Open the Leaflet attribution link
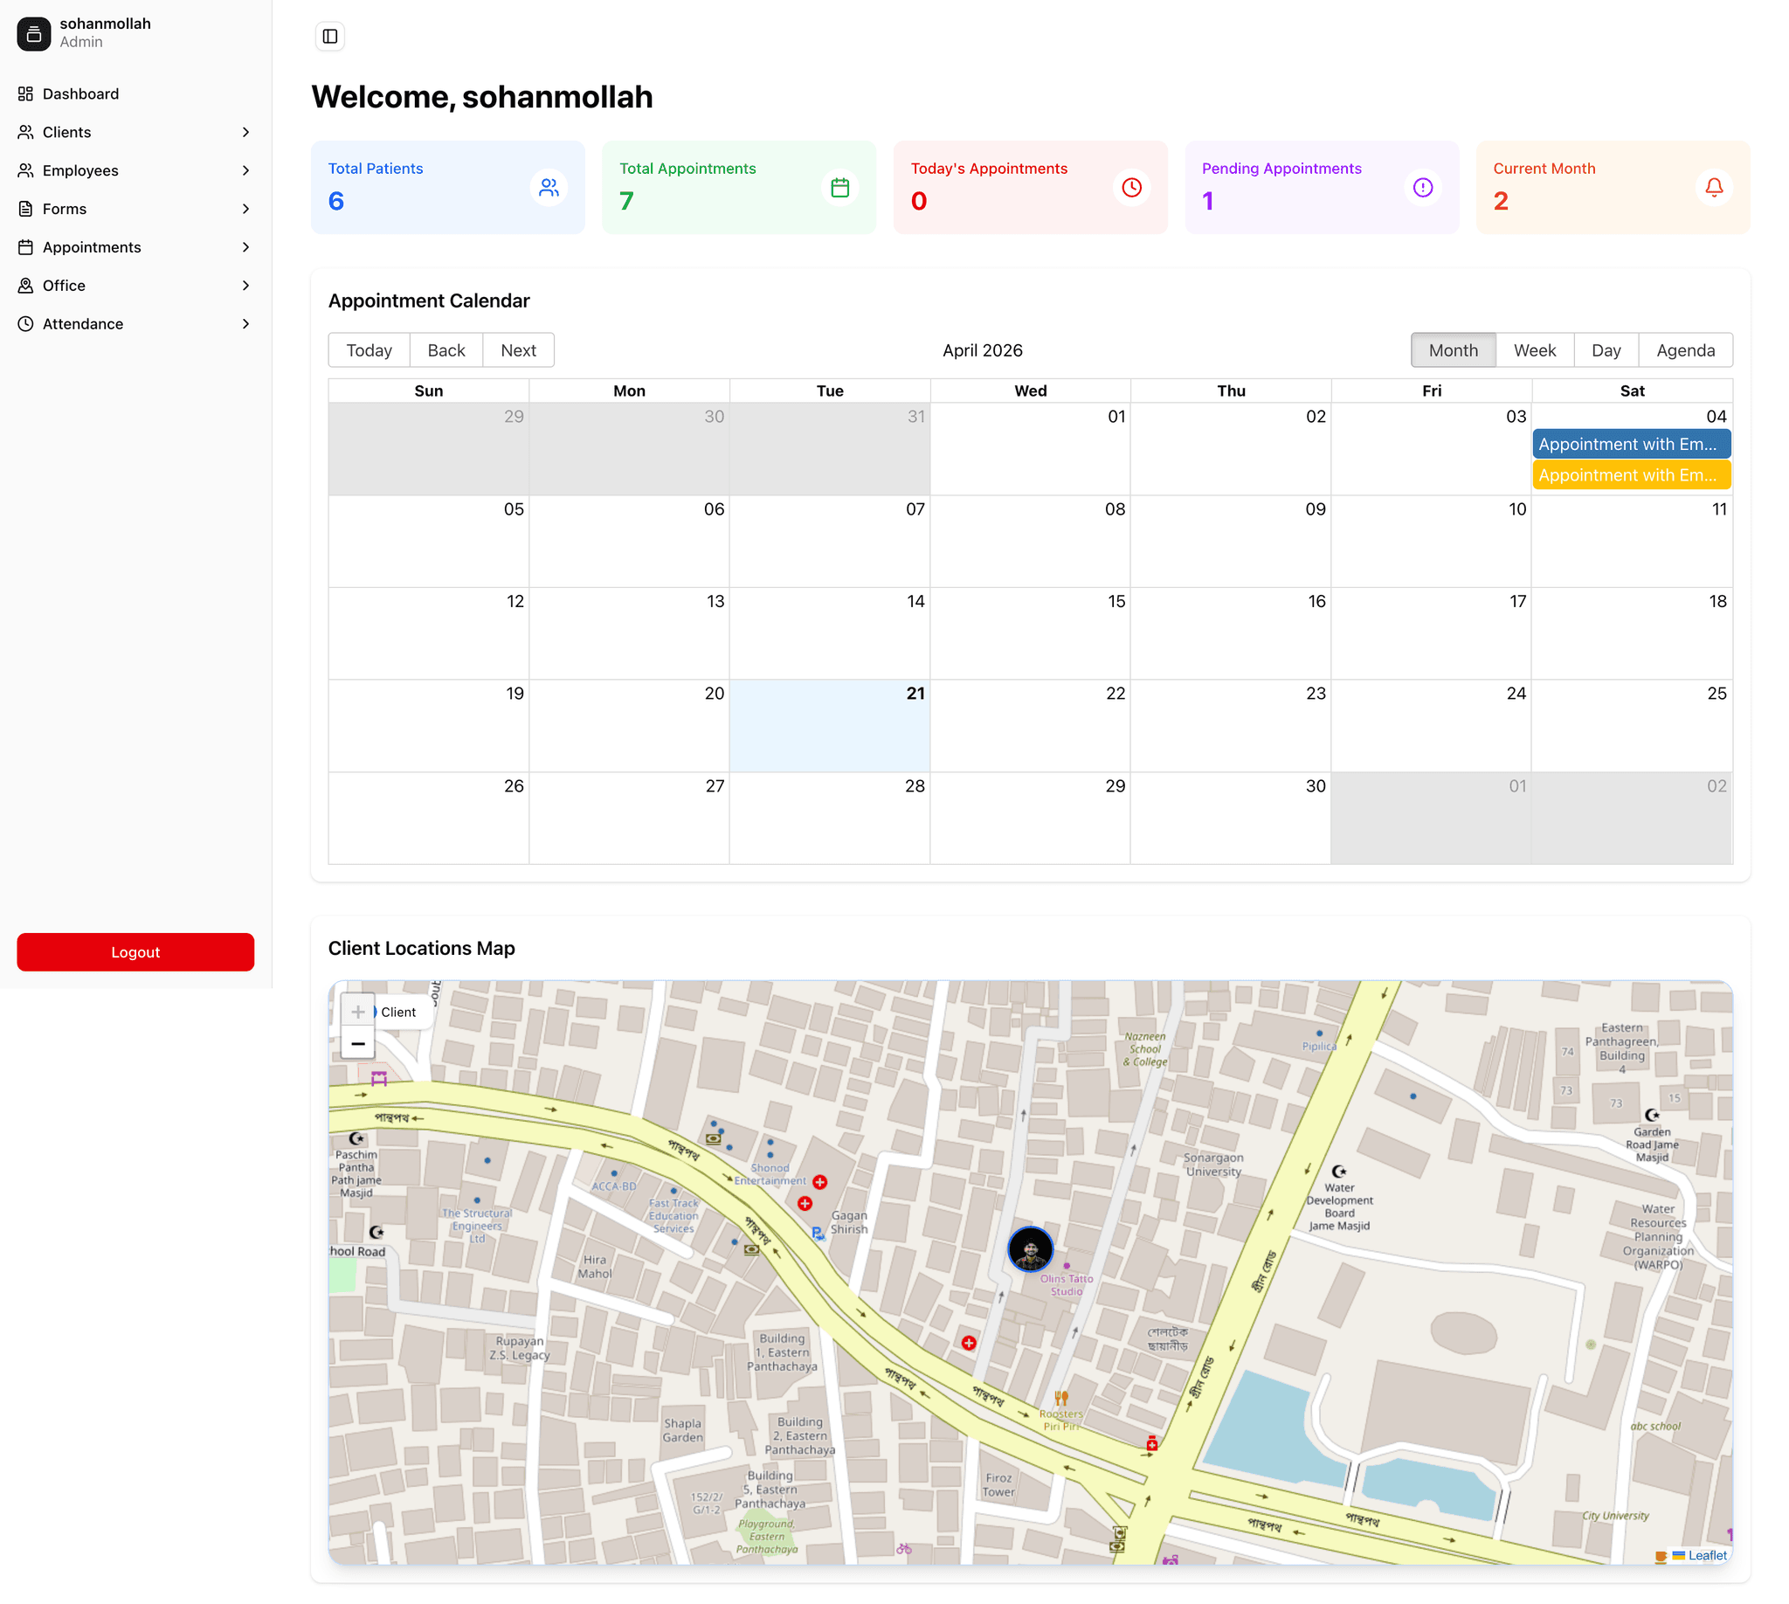 1706,1556
